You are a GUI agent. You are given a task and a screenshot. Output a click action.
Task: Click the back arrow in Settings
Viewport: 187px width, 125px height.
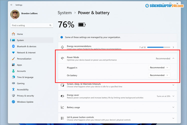pyautogui.click(x=11, y=5)
